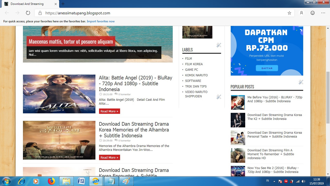This screenshot has width=330, height=186.
Task: Open Alita: Battle Angel post title
Action: [136, 83]
